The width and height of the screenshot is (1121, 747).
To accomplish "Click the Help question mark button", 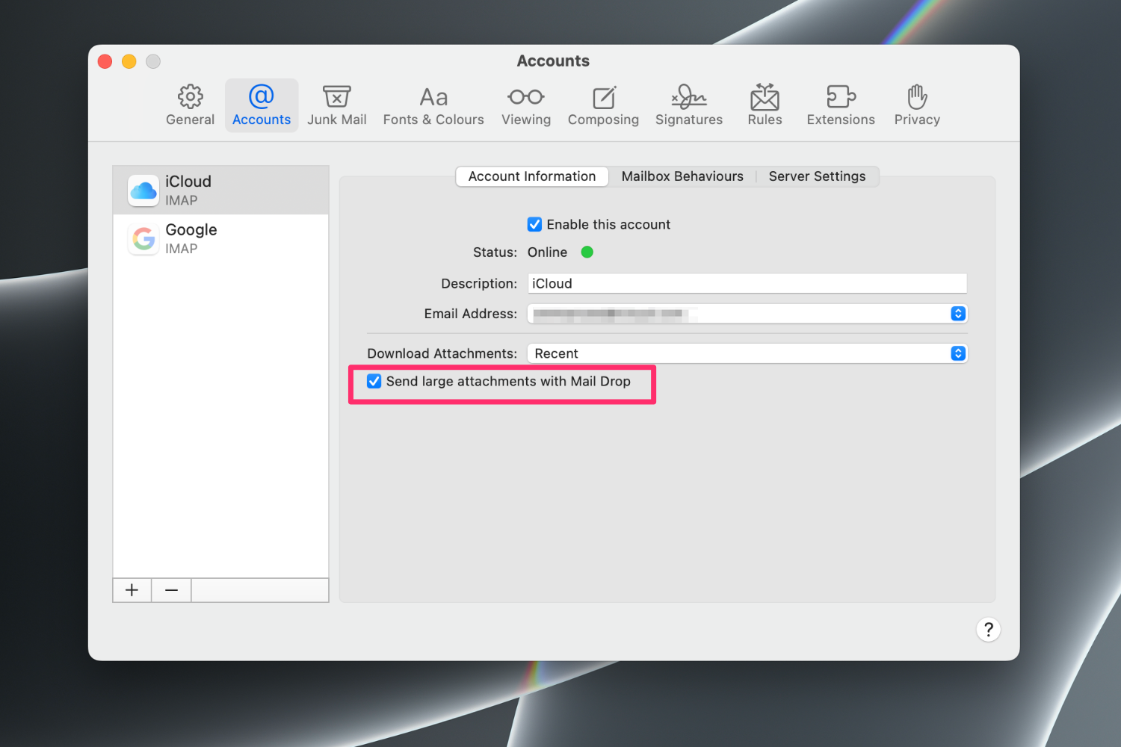I will coord(988,630).
